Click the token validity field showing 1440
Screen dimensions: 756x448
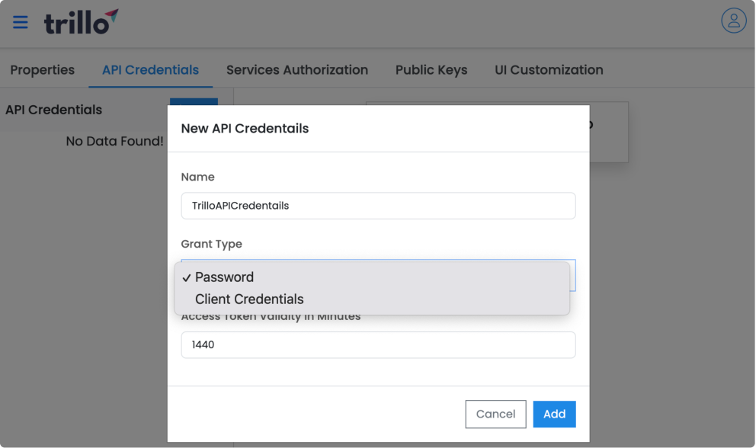(378, 345)
